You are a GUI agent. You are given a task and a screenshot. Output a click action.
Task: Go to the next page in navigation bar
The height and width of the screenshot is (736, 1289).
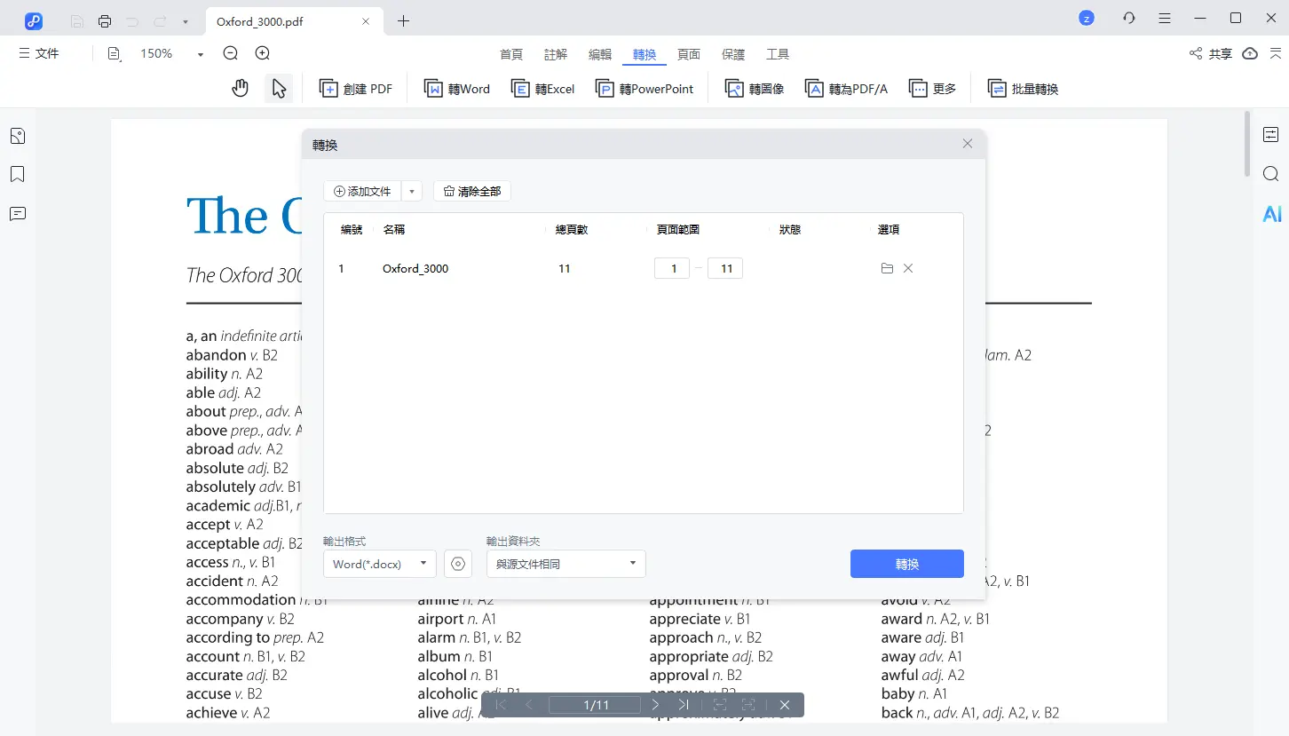coord(655,705)
